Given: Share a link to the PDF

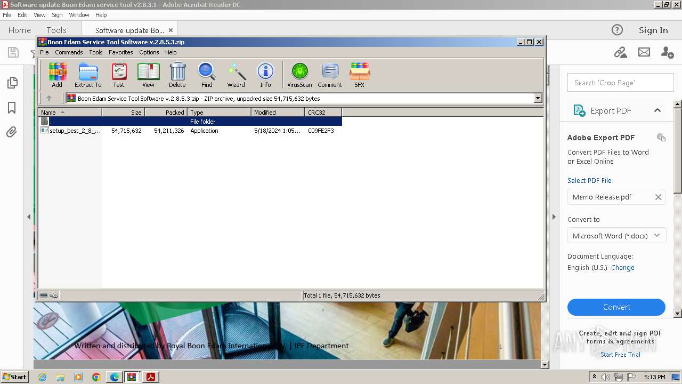Looking at the screenshot, I should [620, 52].
